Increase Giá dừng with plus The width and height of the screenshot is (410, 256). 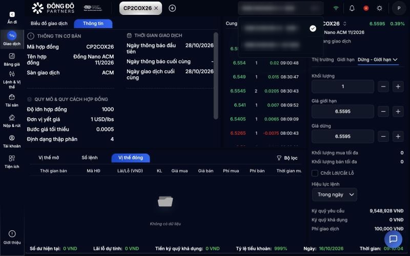398,136
